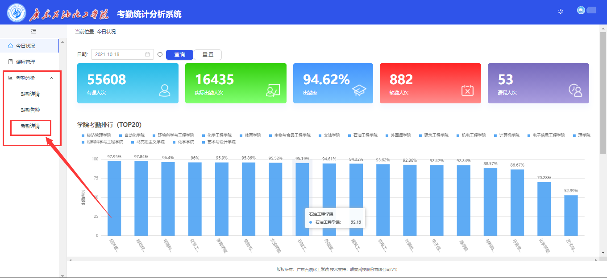607x278 pixels.
Task: Click the calendar-x icon on 缺勤人次 card
Action: pyautogui.click(x=467, y=90)
